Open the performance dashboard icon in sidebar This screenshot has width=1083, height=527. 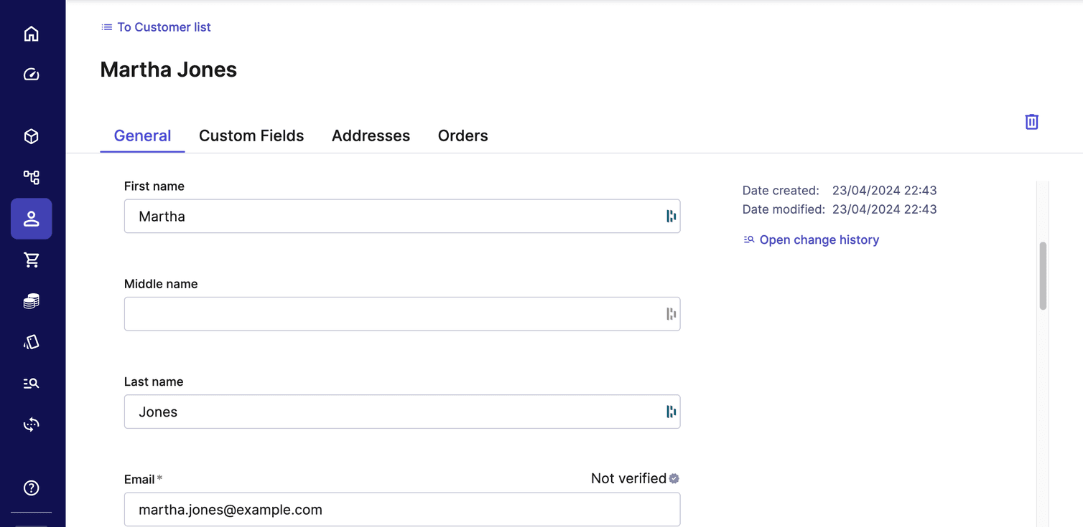tap(31, 74)
